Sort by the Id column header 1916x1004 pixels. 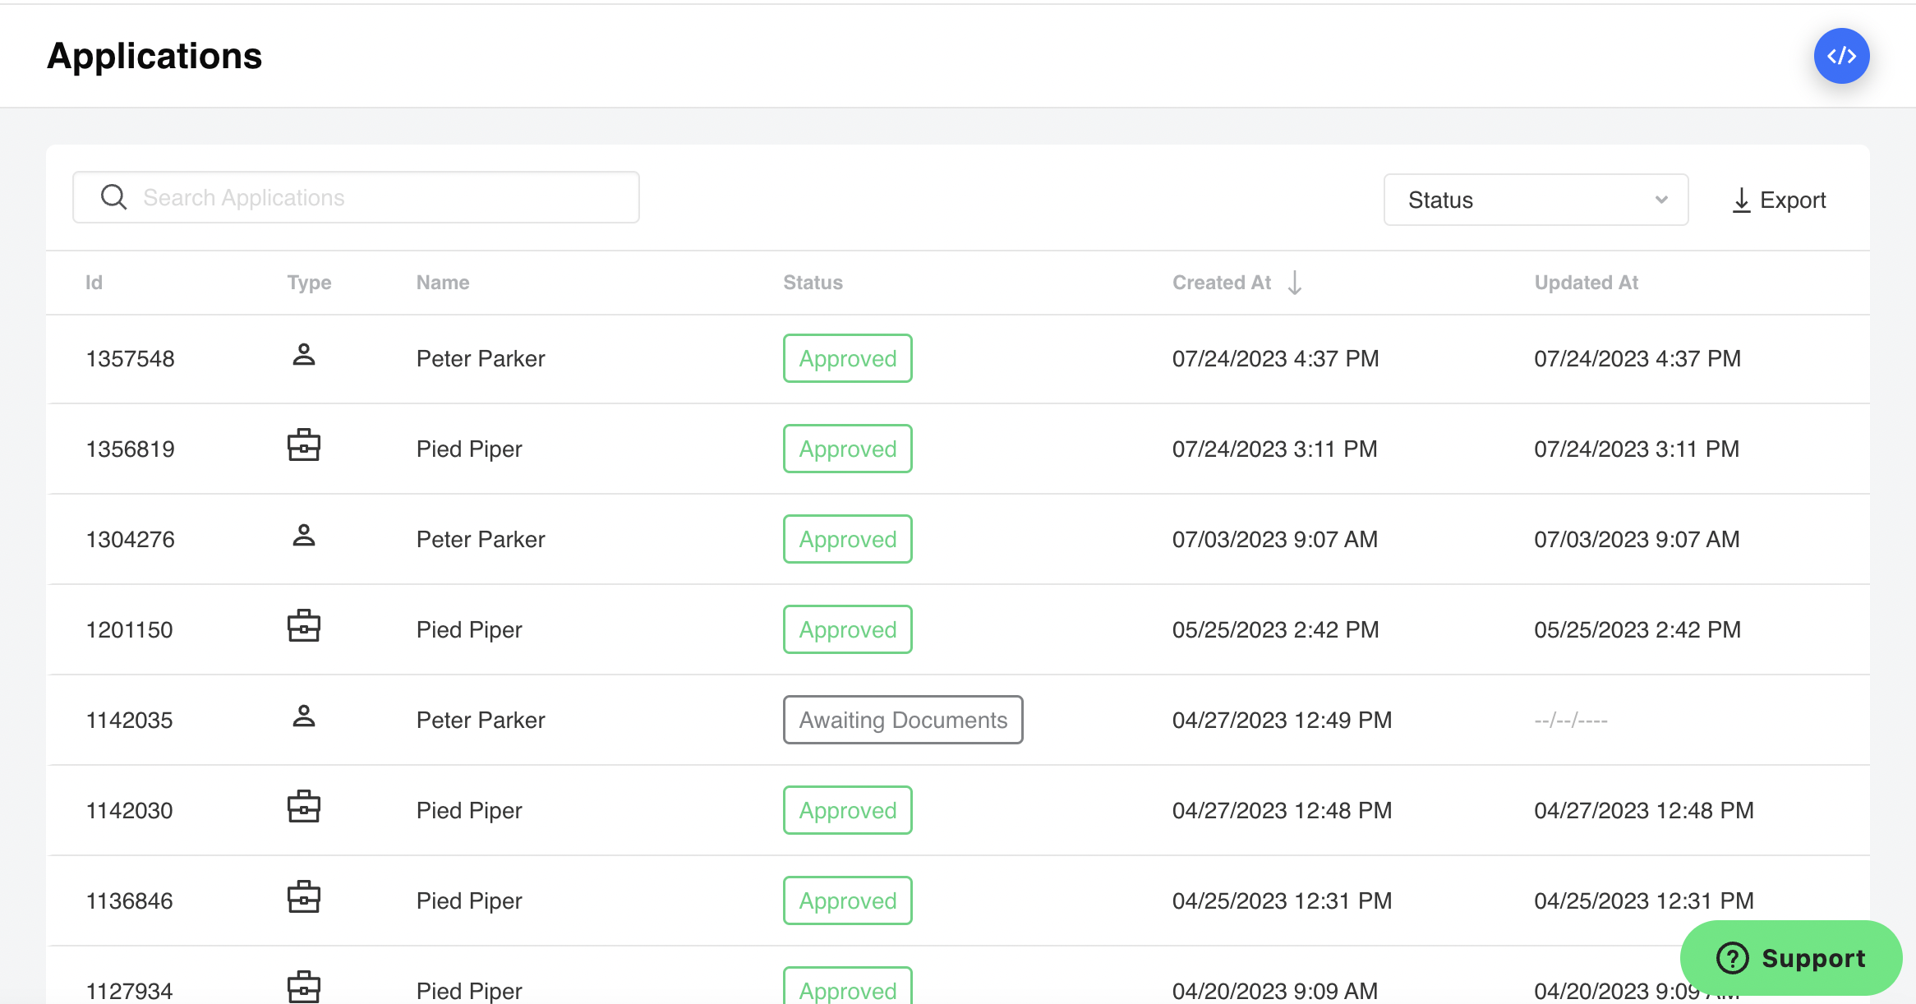pyautogui.click(x=94, y=283)
